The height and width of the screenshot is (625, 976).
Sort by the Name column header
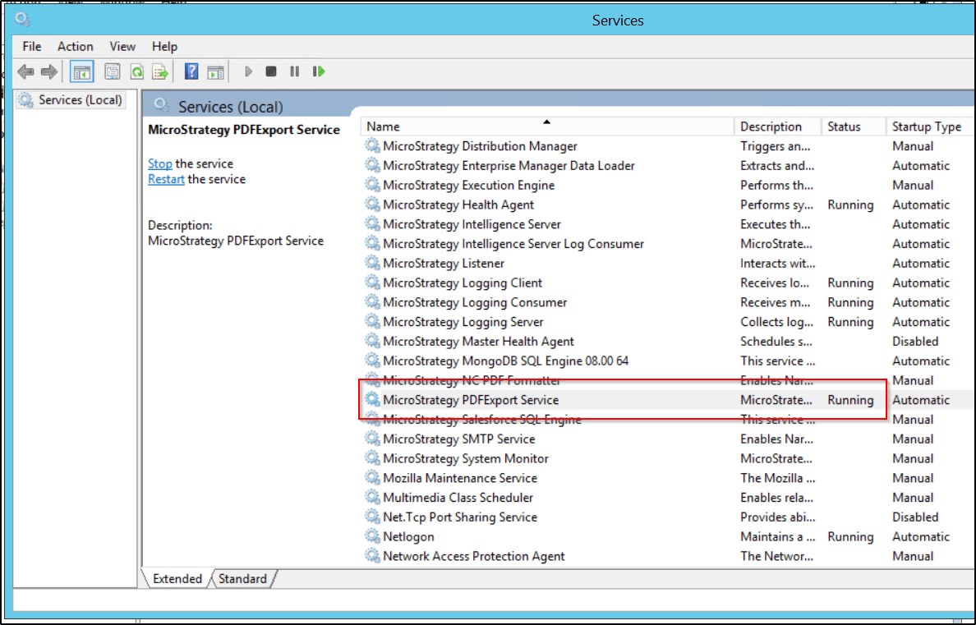click(547, 126)
